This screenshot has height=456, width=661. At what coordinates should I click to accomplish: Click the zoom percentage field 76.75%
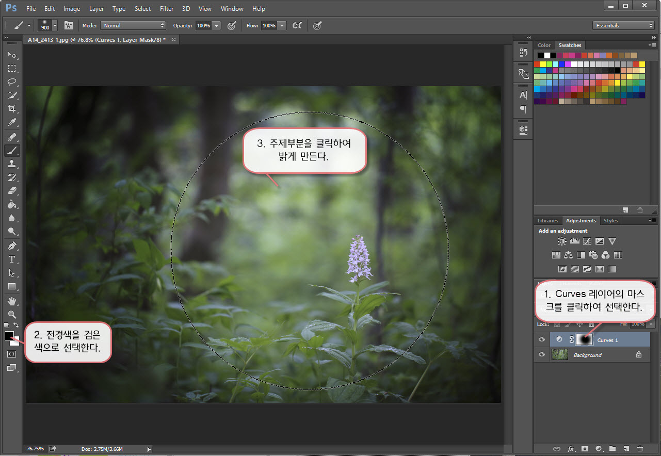click(x=35, y=449)
